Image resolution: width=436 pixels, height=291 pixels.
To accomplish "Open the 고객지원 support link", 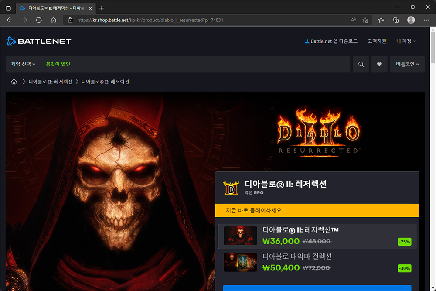I will [377, 41].
